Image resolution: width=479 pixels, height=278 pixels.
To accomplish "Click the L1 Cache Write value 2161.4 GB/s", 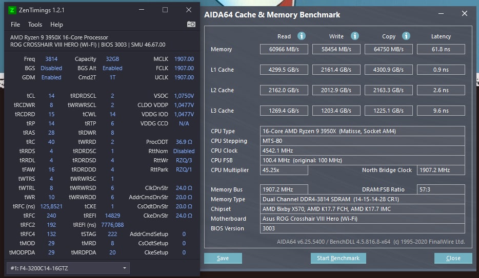I will [x=336, y=70].
